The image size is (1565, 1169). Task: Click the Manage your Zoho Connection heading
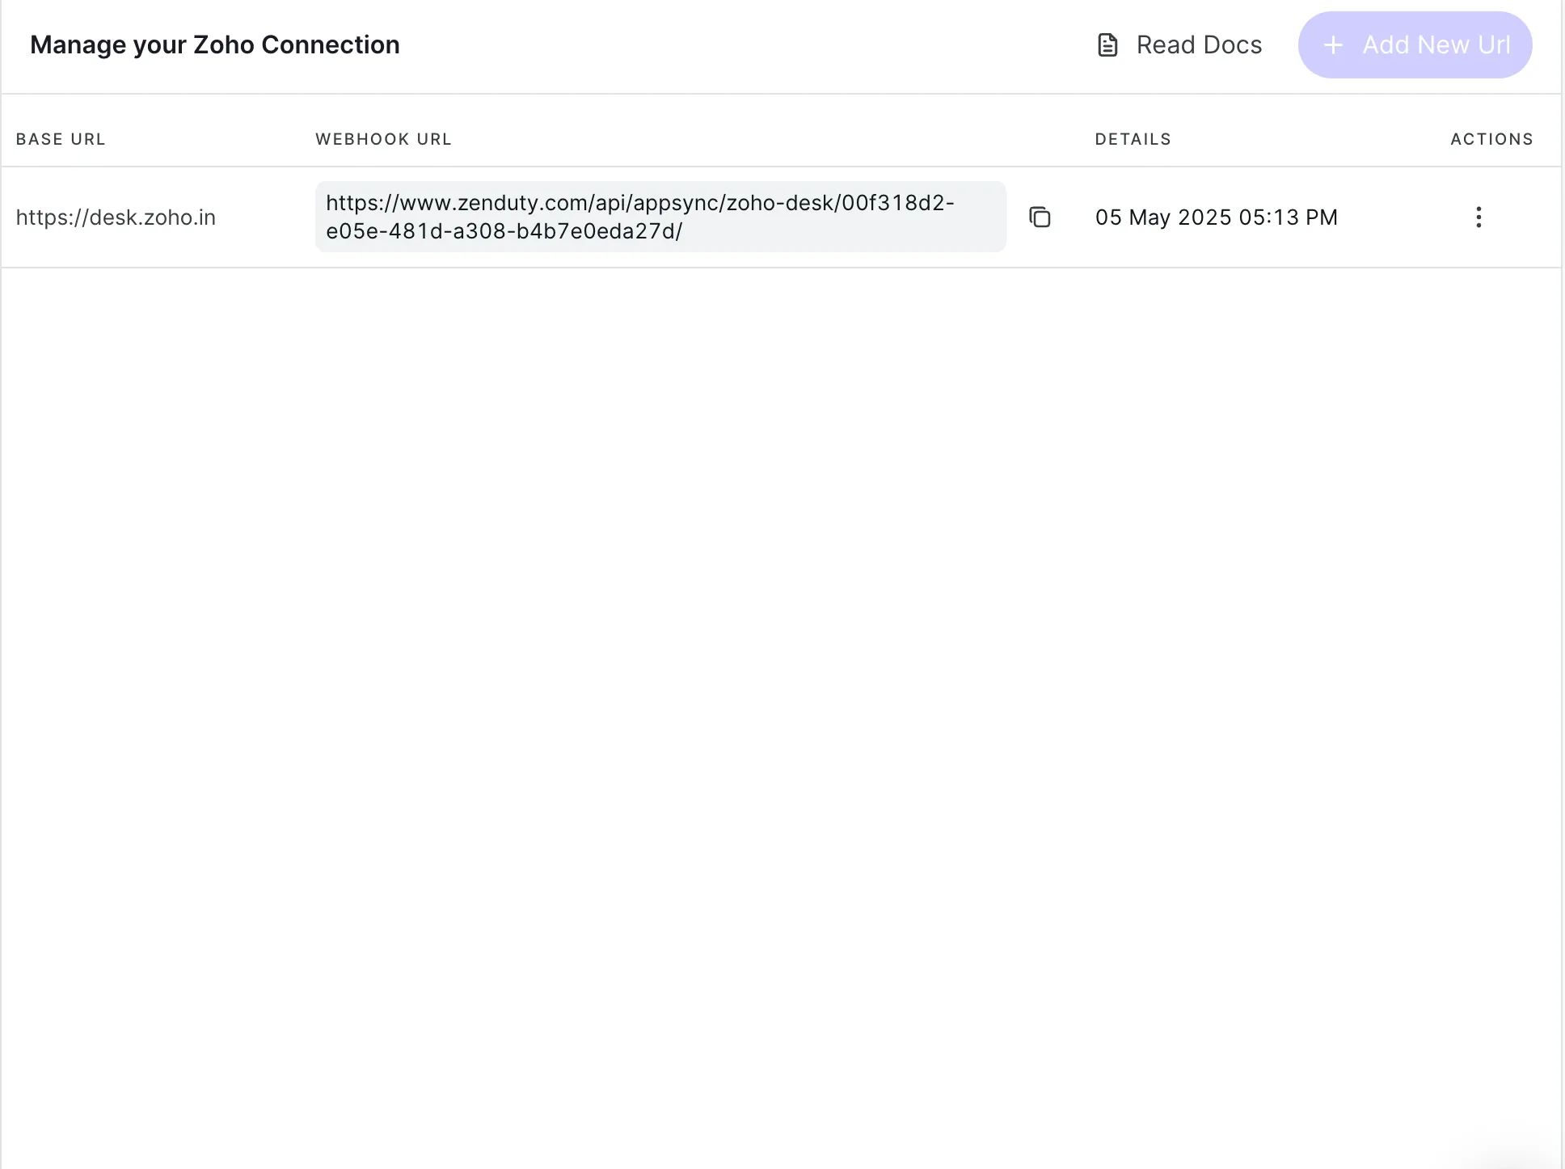point(215,45)
